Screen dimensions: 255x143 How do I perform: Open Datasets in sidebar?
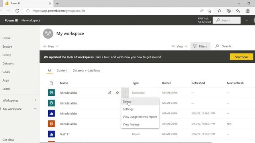[x=8, y=64]
